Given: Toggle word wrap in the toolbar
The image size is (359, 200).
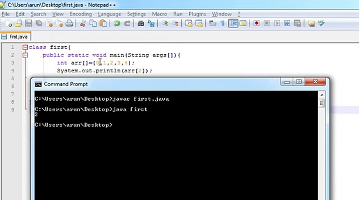Looking at the screenshot, I should [x=213, y=24].
